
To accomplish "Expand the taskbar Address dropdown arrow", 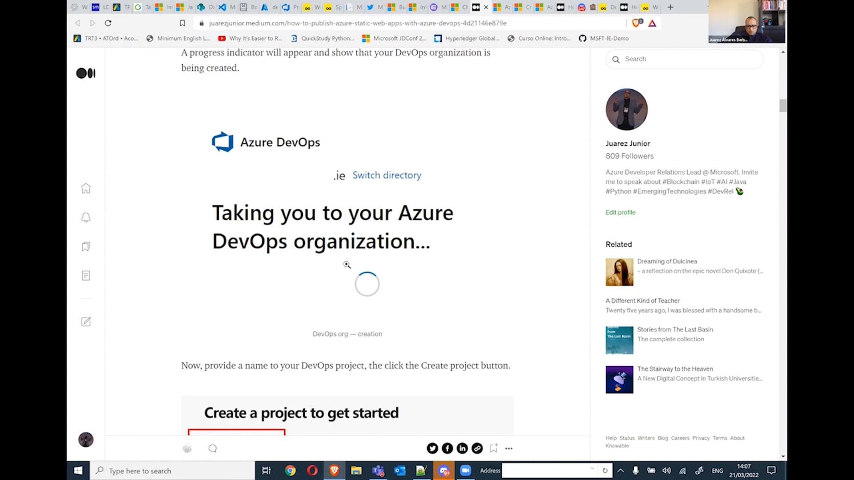I will [592, 469].
